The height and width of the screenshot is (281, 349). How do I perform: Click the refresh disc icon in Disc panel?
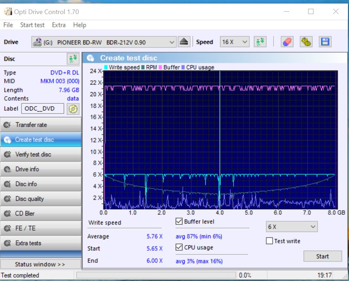[73, 59]
